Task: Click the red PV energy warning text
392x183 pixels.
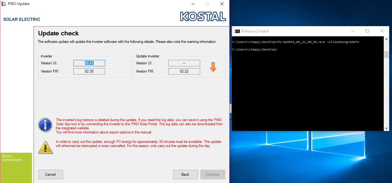Action: pos(138,144)
